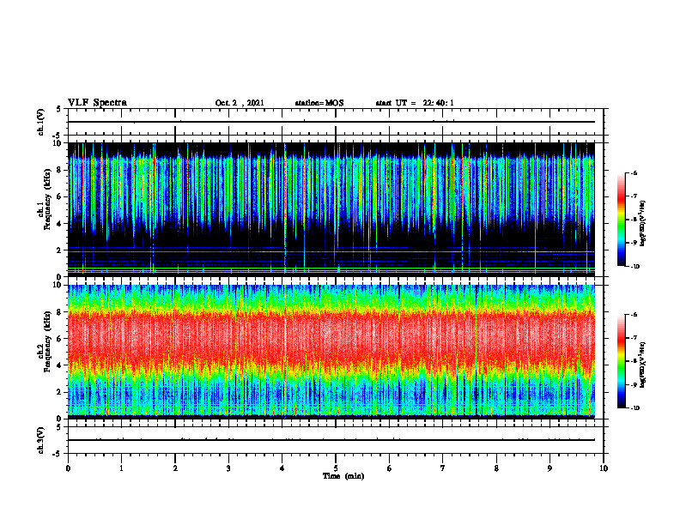Screen dimensions: 680x525
Task: Click the "10" kHz tick on ch.1 frequency axis
Action: pos(58,143)
